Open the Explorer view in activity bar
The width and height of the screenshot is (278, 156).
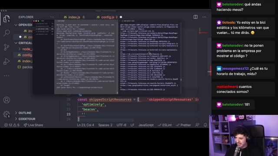(7, 19)
